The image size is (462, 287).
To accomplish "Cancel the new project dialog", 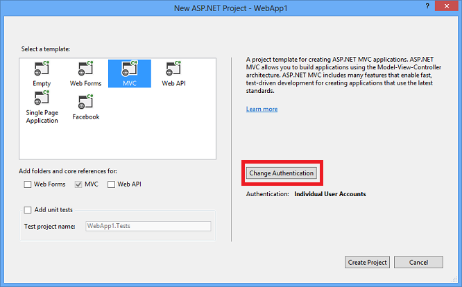I will point(418,262).
